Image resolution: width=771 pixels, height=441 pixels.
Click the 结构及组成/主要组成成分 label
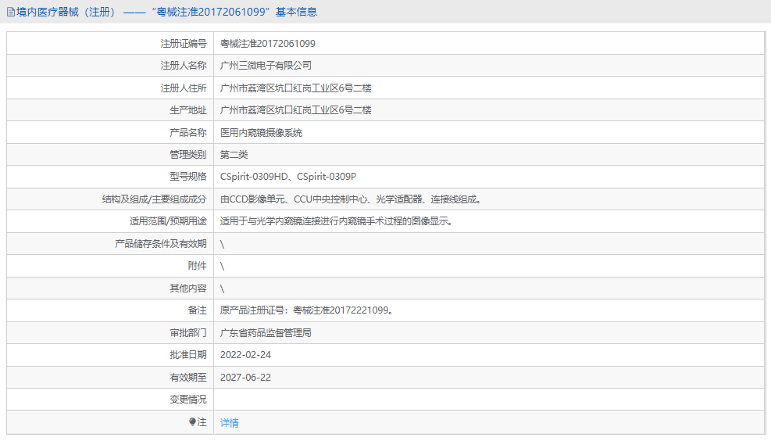pos(155,199)
